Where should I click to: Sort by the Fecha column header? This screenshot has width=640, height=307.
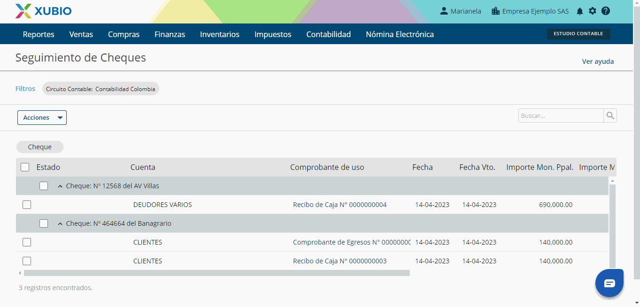point(422,167)
